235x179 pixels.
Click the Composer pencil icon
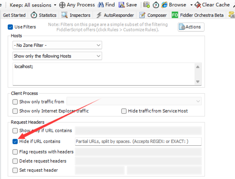(x=142, y=15)
